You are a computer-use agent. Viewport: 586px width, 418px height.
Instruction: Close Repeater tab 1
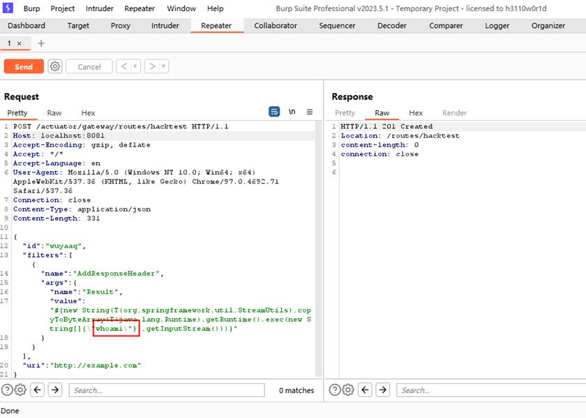pos(20,44)
